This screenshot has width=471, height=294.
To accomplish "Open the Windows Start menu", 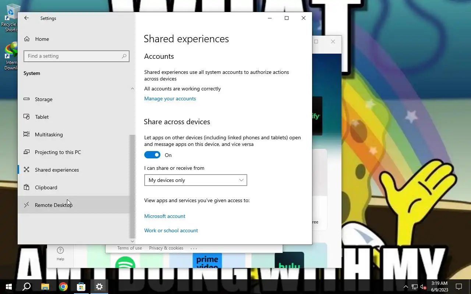I will pos(9,287).
